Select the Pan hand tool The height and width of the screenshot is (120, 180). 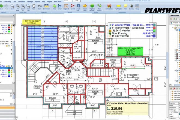[33, 7]
